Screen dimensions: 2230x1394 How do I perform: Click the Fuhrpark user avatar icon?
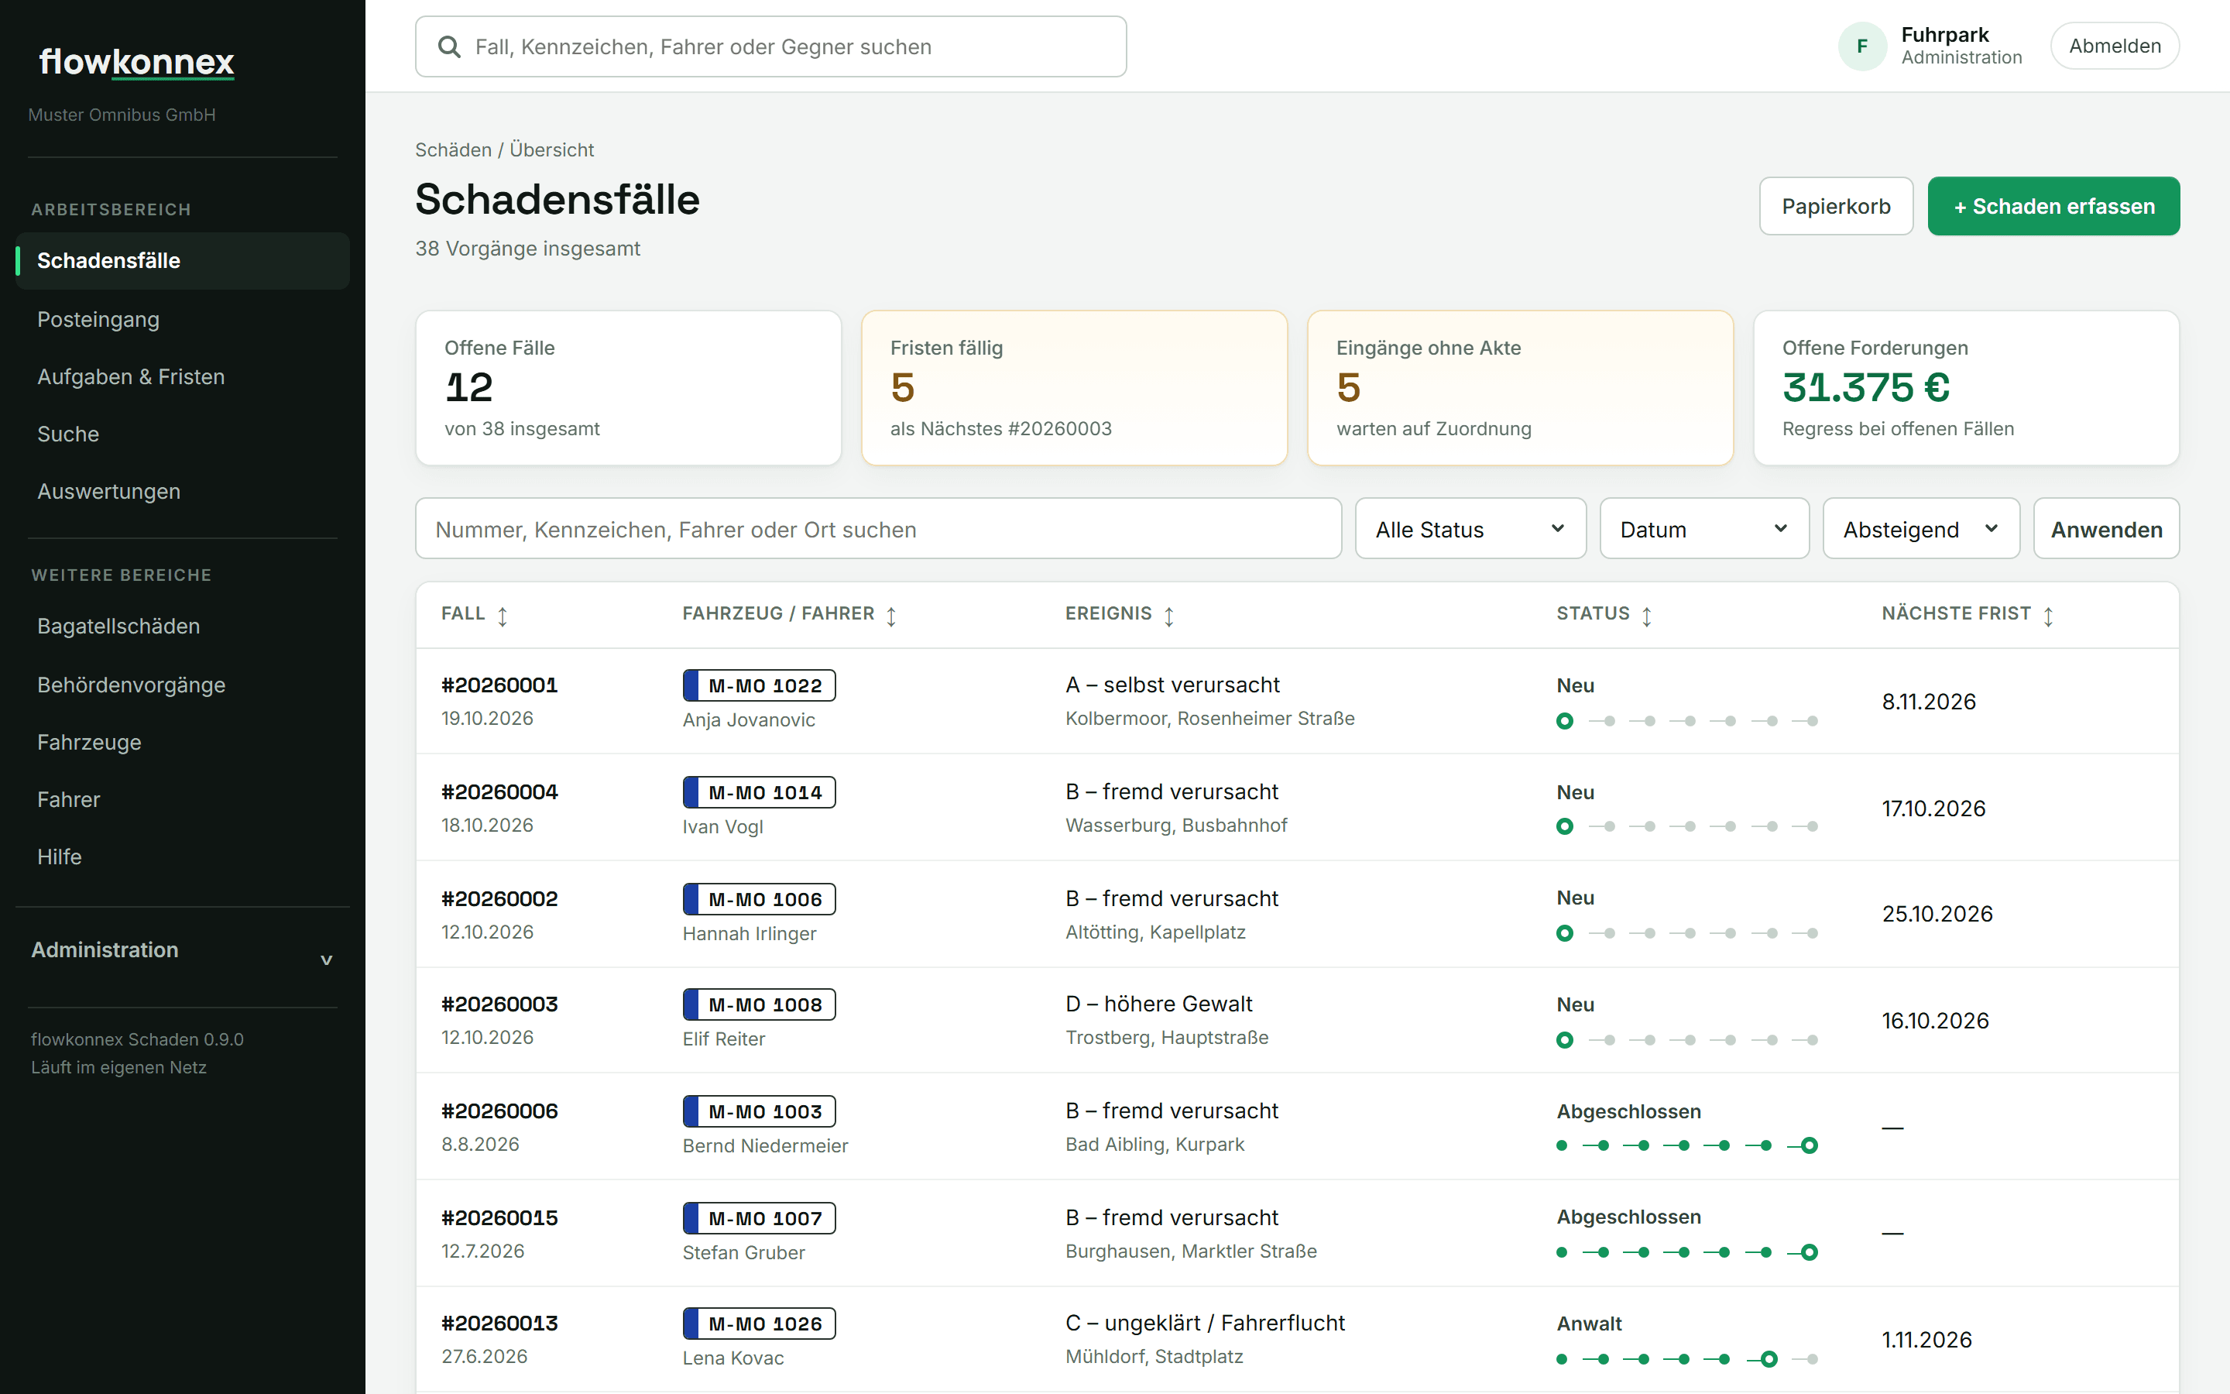pyautogui.click(x=1862, y=46)
